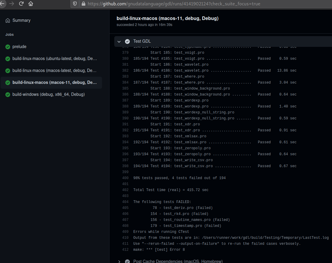The width and height of the screenshot is (332, 263).
Task: Click green check icon beside prelude
Action: pos(8,47)
